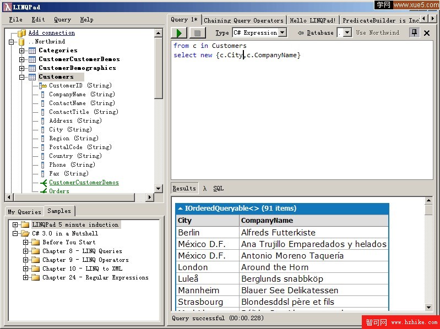
Task: Expand the Categories table node
Action: click(21, 51)
